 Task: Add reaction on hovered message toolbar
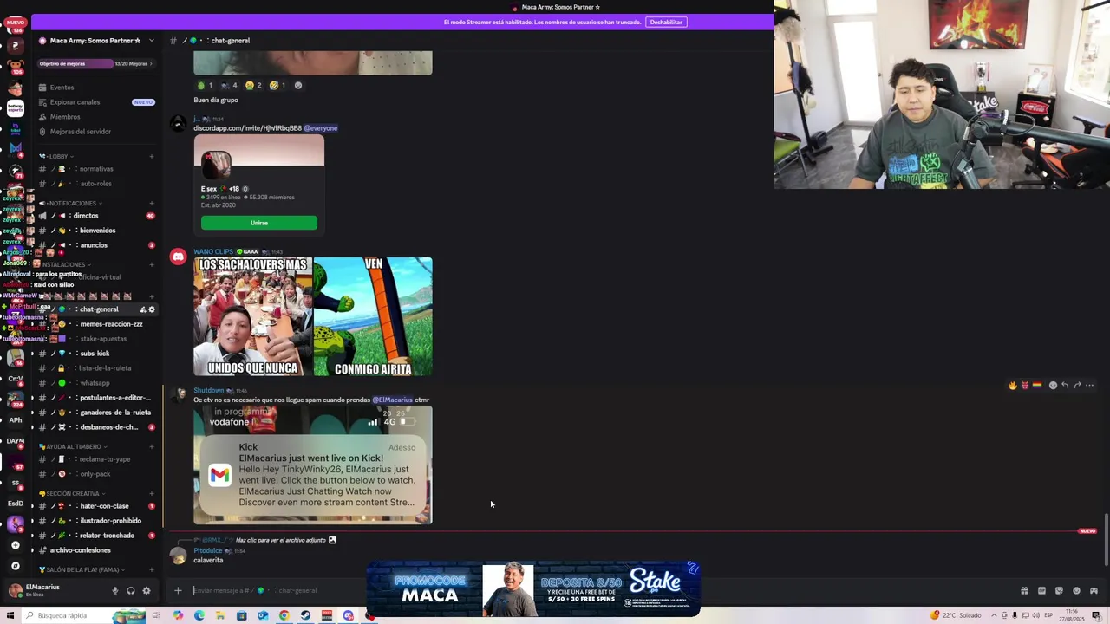(1053, 386)
